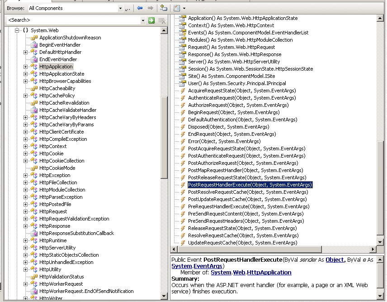Select HttpWorkerRequest.EndOfSendNotification tree item
This screenshot has height=302, width=387.
pyautogui.click(x=86, y=291)
